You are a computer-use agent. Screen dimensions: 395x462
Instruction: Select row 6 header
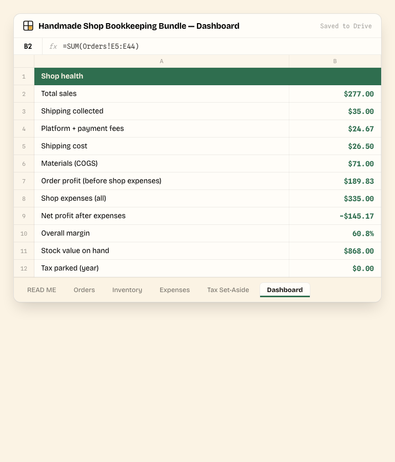point(24,164)
